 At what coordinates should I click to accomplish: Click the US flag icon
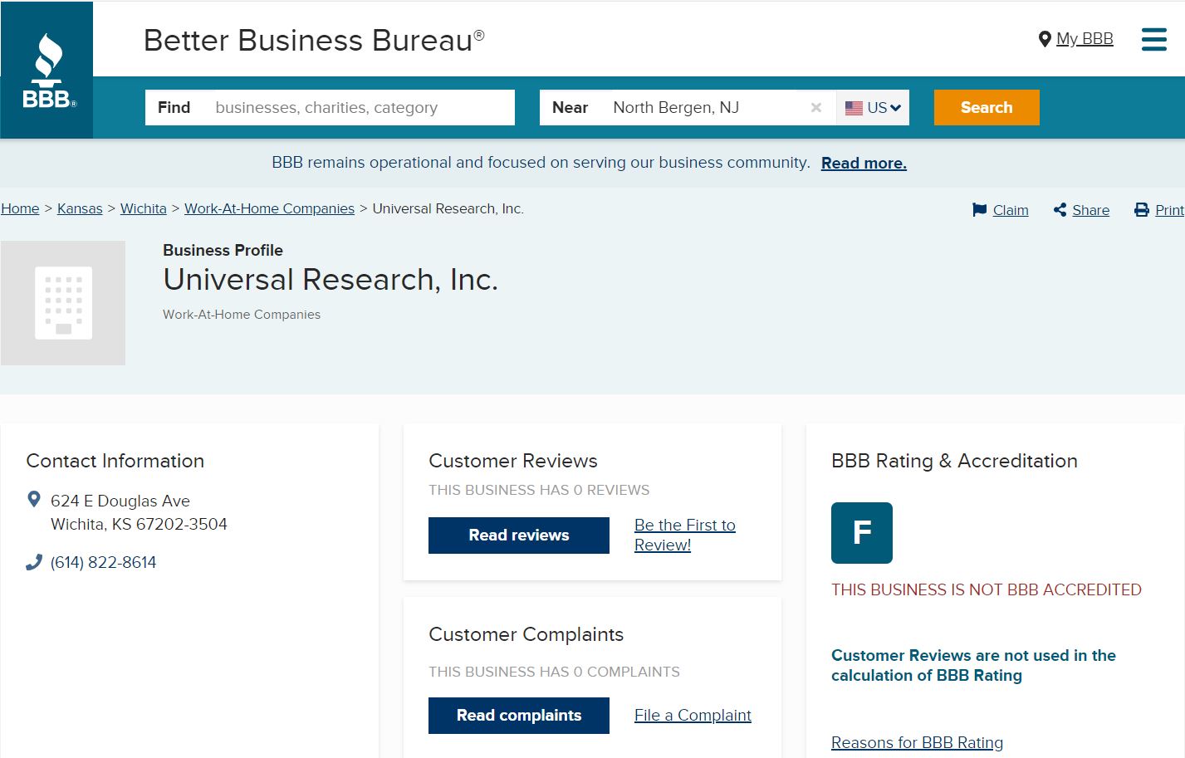pyautogui.click(x=854, y=108)
